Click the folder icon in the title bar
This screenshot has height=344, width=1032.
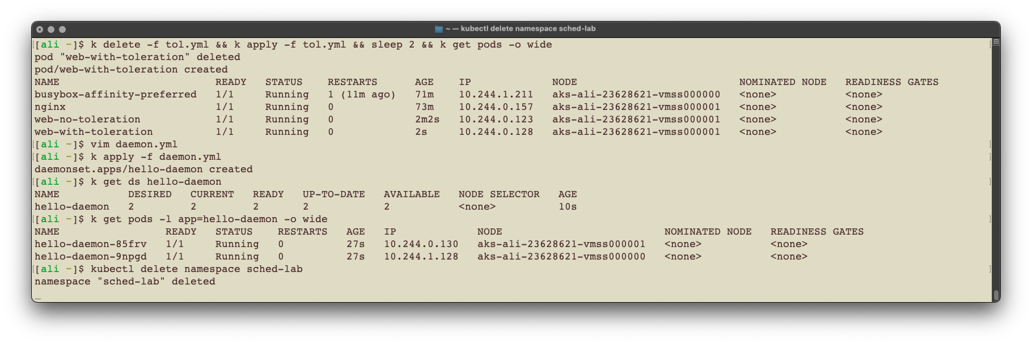coord(438,29)
